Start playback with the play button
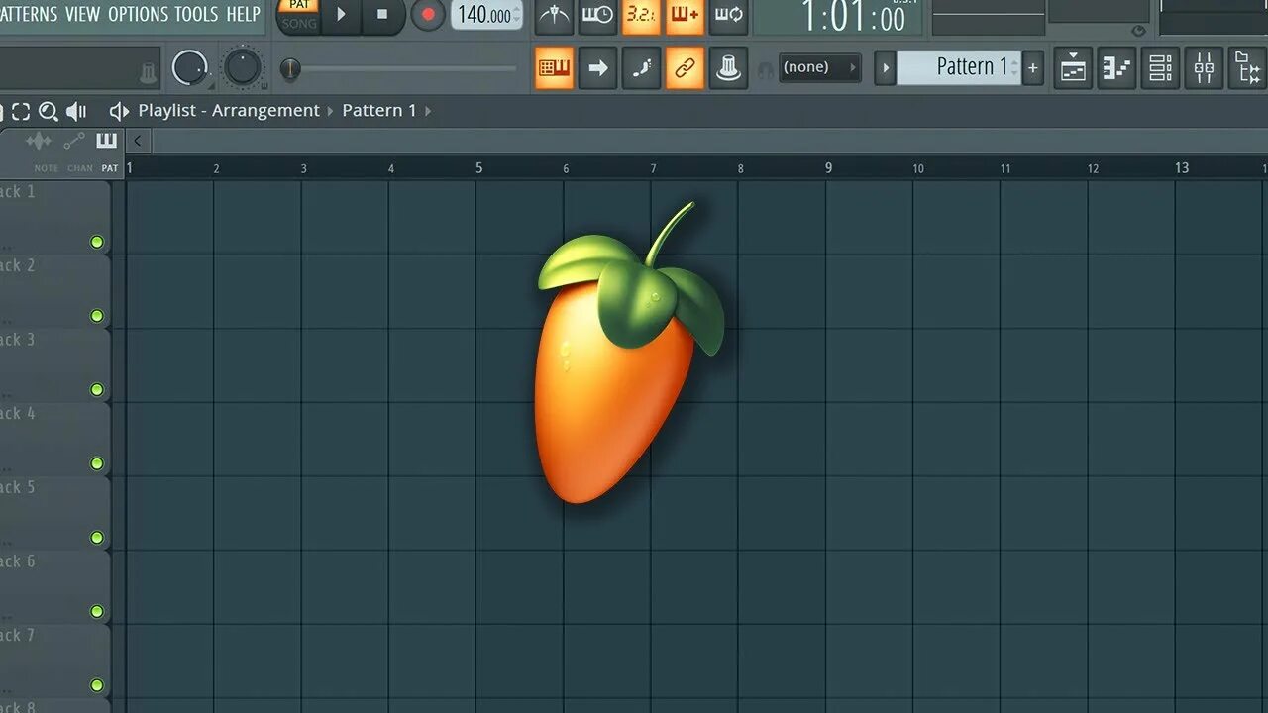Viewport: 1268px width, 713px height. [x=342, y=15]
